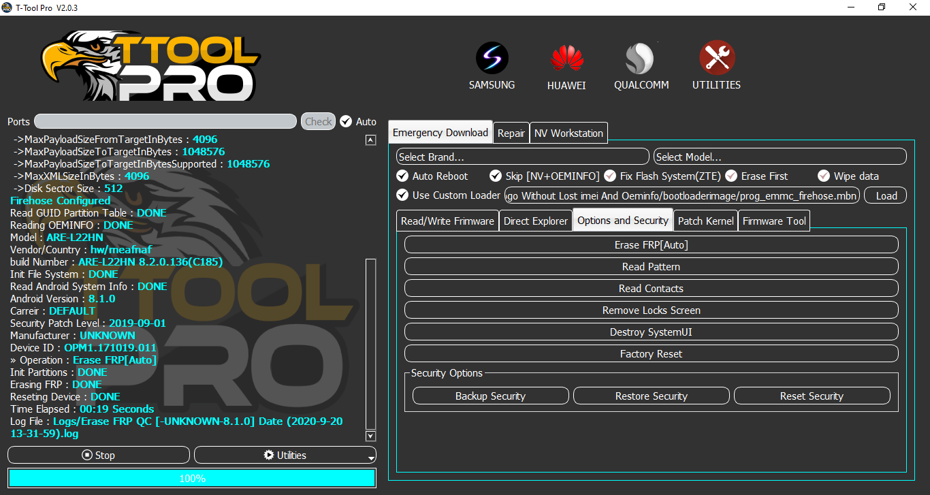Open the Firmware Tool tab

coord(775,221)
